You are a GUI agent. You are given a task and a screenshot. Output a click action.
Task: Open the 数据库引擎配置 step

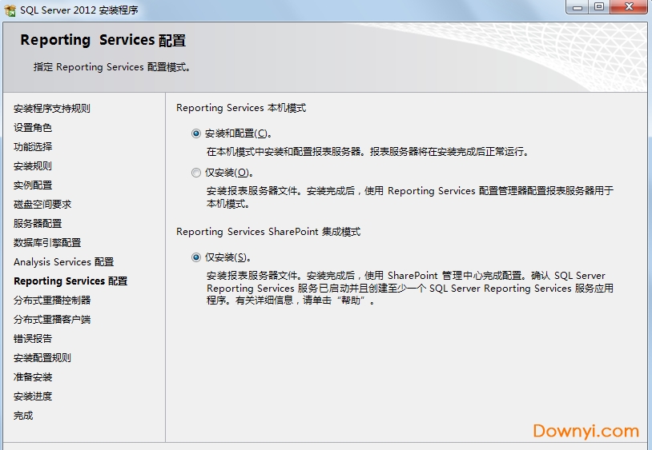tap(47, 243)
